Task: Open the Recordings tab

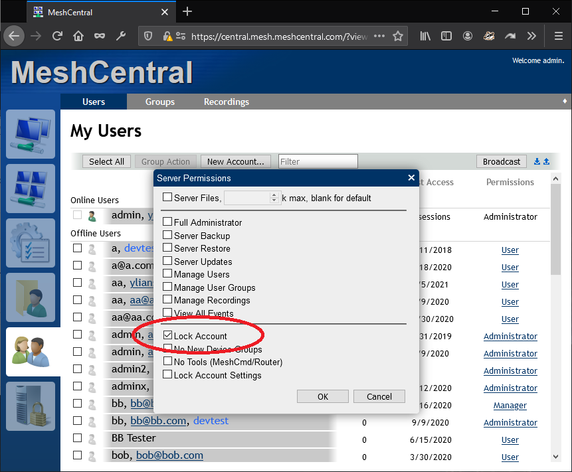Action: (x=226, y=102)
